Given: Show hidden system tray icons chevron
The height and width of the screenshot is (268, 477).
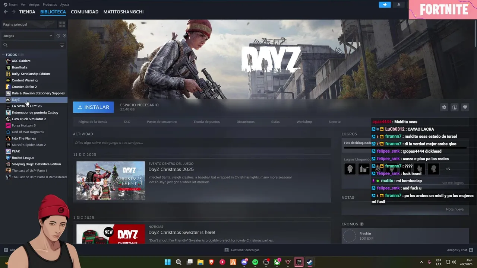Looking at the screenshot, I should (421, 262).
